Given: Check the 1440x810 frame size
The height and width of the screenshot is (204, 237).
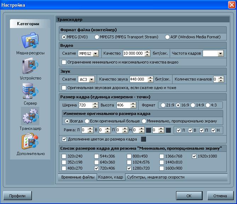Looking at the screenshot, I should point(162,162).
